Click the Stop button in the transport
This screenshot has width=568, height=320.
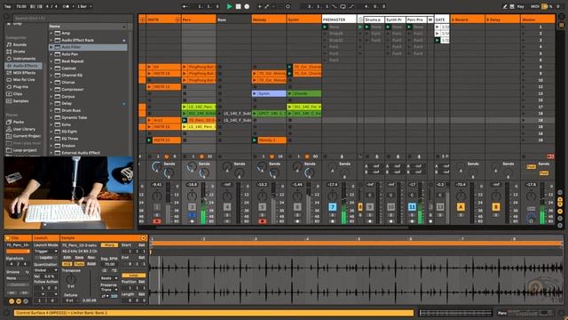click(x=238, y=6)
